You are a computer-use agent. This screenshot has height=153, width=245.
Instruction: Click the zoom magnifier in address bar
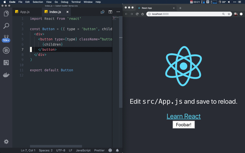tap(223, 14)
